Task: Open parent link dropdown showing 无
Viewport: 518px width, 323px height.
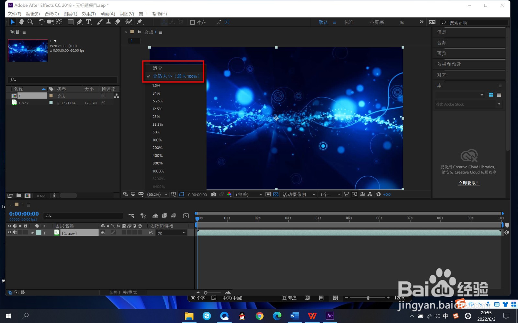Action: click(x=172, y=233)
